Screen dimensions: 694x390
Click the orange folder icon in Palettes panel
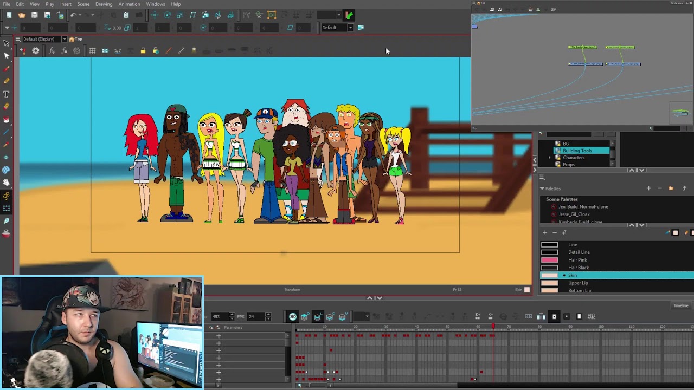coord(671,188)
